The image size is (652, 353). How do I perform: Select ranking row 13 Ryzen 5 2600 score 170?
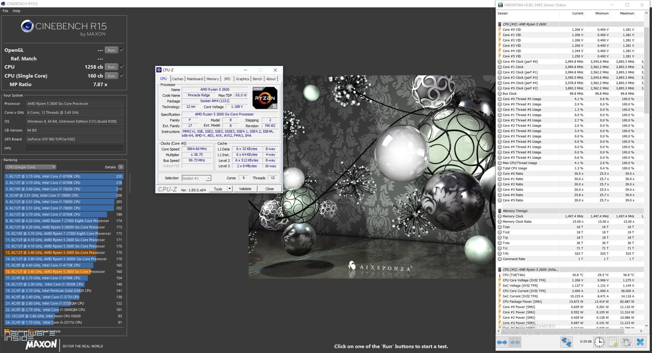pos(64,253)
